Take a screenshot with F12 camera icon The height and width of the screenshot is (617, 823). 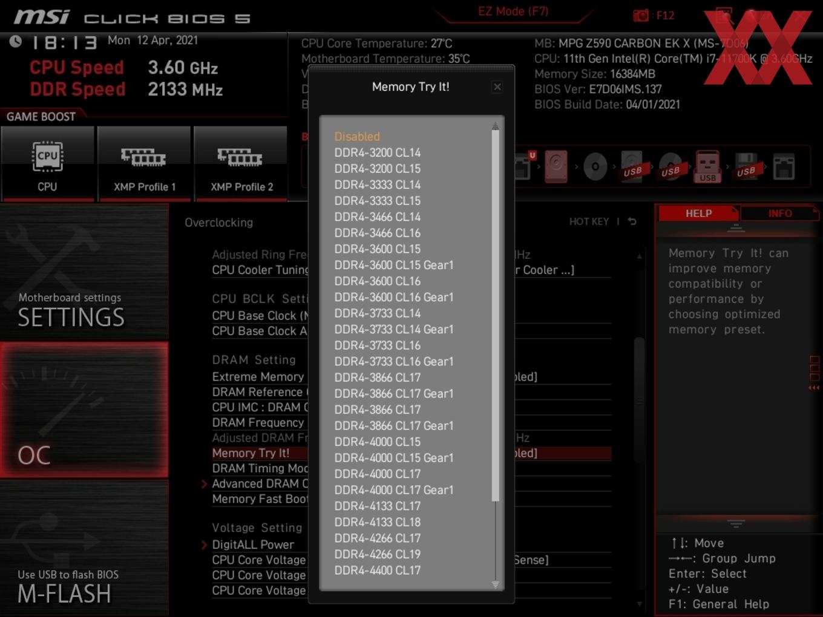pos(641,15)
